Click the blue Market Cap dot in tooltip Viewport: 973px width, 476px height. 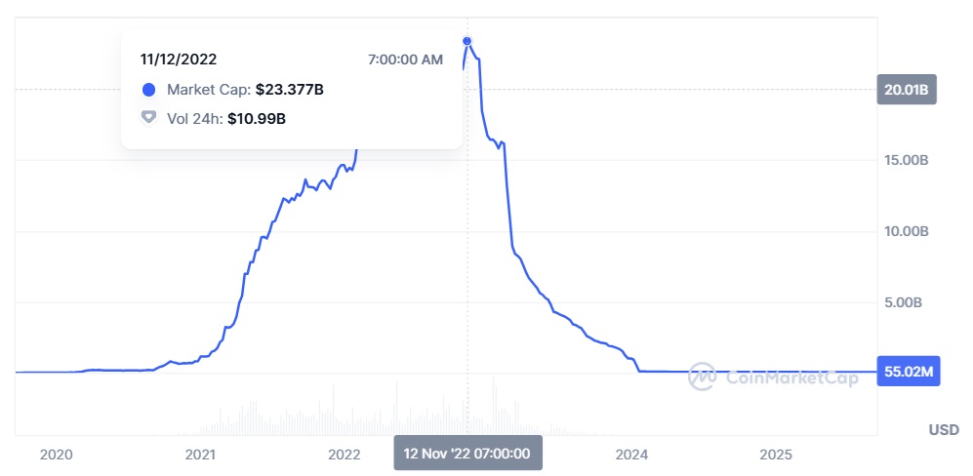[x=149, y=90]
